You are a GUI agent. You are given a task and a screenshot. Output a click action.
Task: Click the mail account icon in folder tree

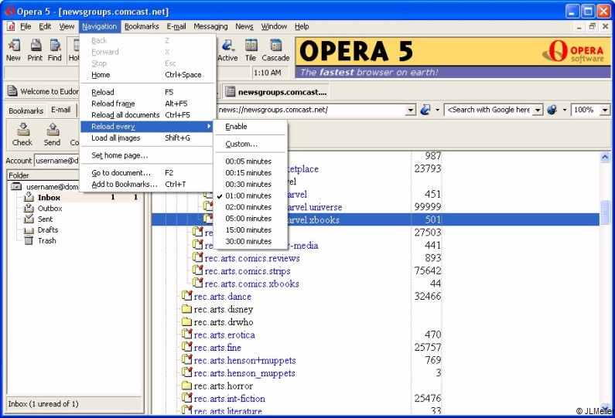16,186
